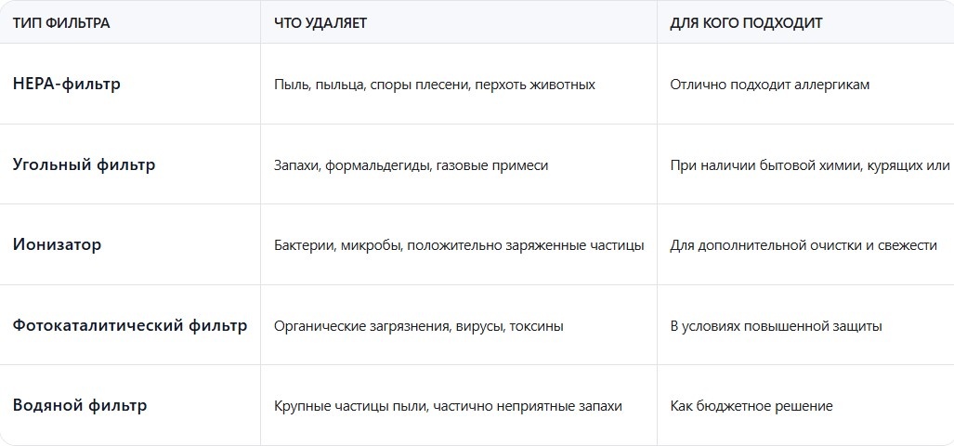Click the Крупные частицы пыли cell
This screenshot has height=446, width=954.
pos(449,406)
